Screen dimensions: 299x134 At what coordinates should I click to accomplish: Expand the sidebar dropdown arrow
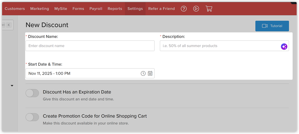pyautogui.click(x=12, y=86)
